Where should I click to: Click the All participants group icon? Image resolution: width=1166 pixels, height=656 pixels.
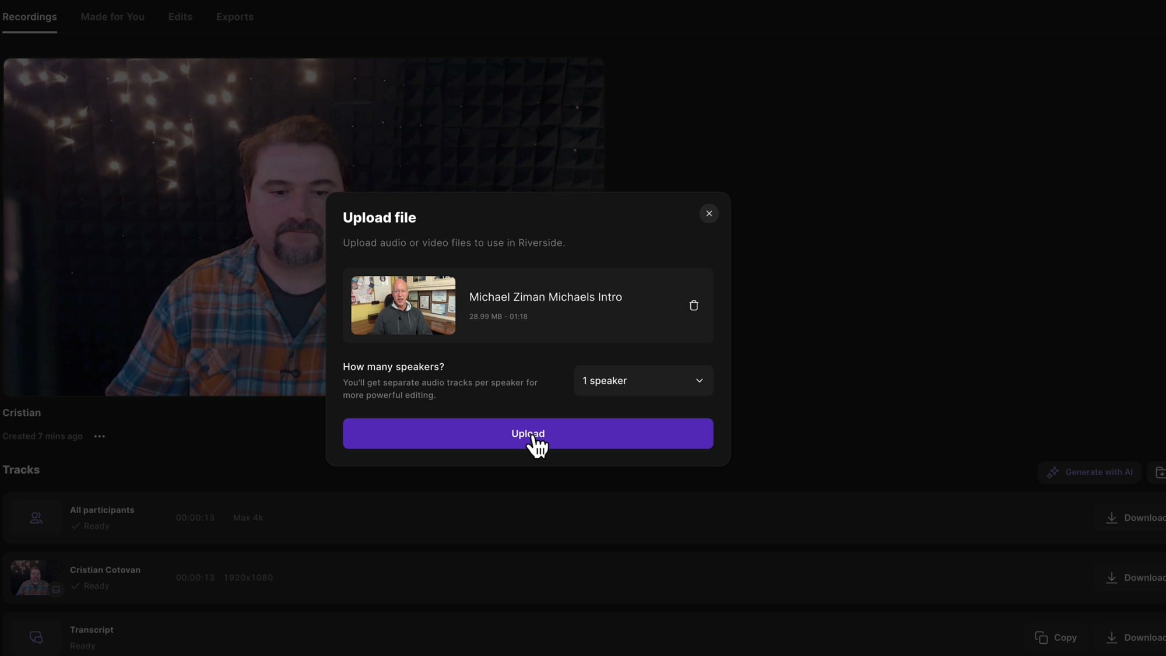click(36, 518)
